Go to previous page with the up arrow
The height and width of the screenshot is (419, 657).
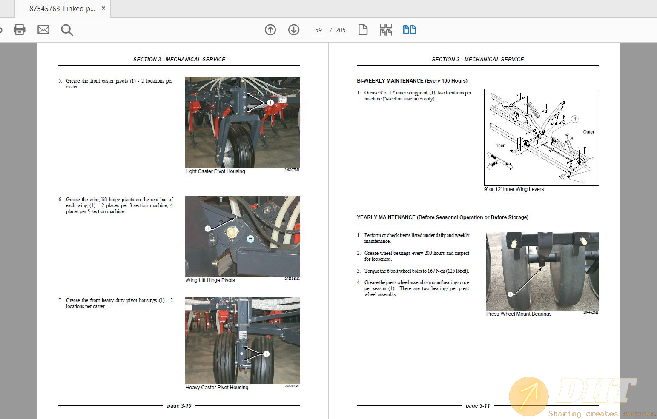pos(270,30)
